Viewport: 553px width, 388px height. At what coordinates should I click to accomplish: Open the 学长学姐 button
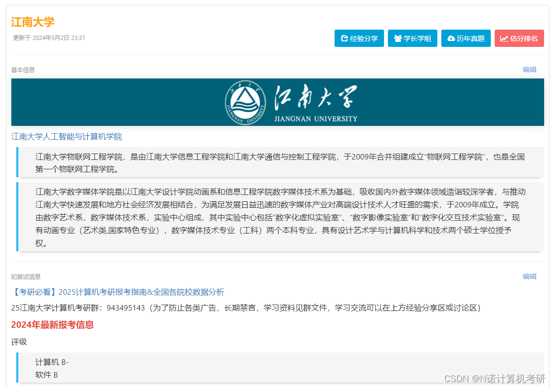click(412, 39)
